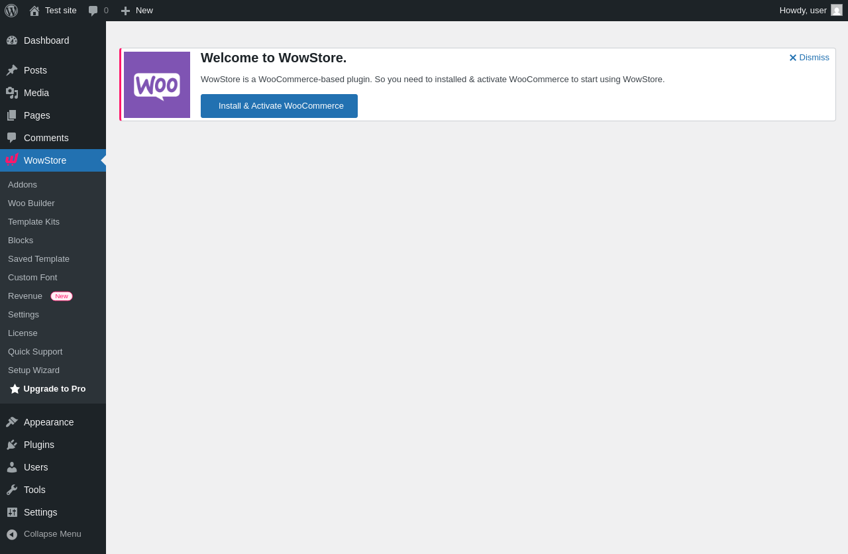
Task: Open Template Kits submenu item
Action: tap(34, 222)
